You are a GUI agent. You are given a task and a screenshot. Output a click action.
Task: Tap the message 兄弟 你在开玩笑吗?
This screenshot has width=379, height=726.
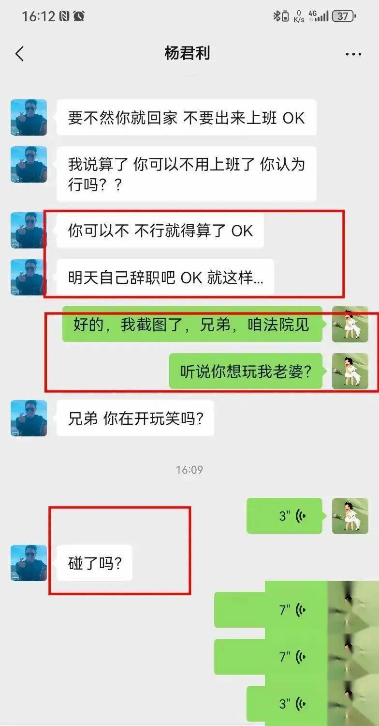coord(135,418)
